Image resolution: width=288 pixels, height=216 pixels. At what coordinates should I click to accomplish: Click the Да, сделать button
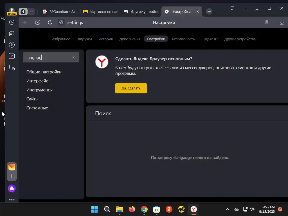(131, 88)
